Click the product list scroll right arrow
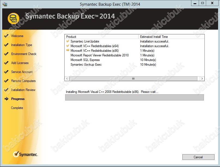The image size is (220, 167). 202,78
